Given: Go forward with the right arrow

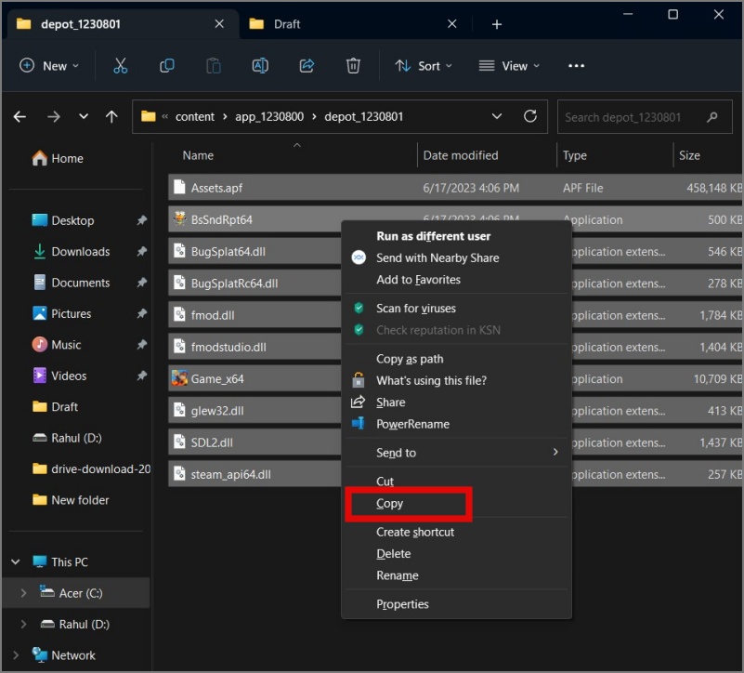Looking at the screenshot, I should (54, 116).
